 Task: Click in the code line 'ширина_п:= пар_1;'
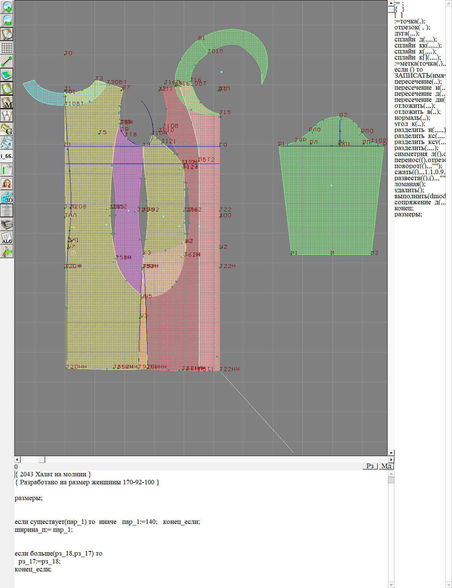(44, 530)
